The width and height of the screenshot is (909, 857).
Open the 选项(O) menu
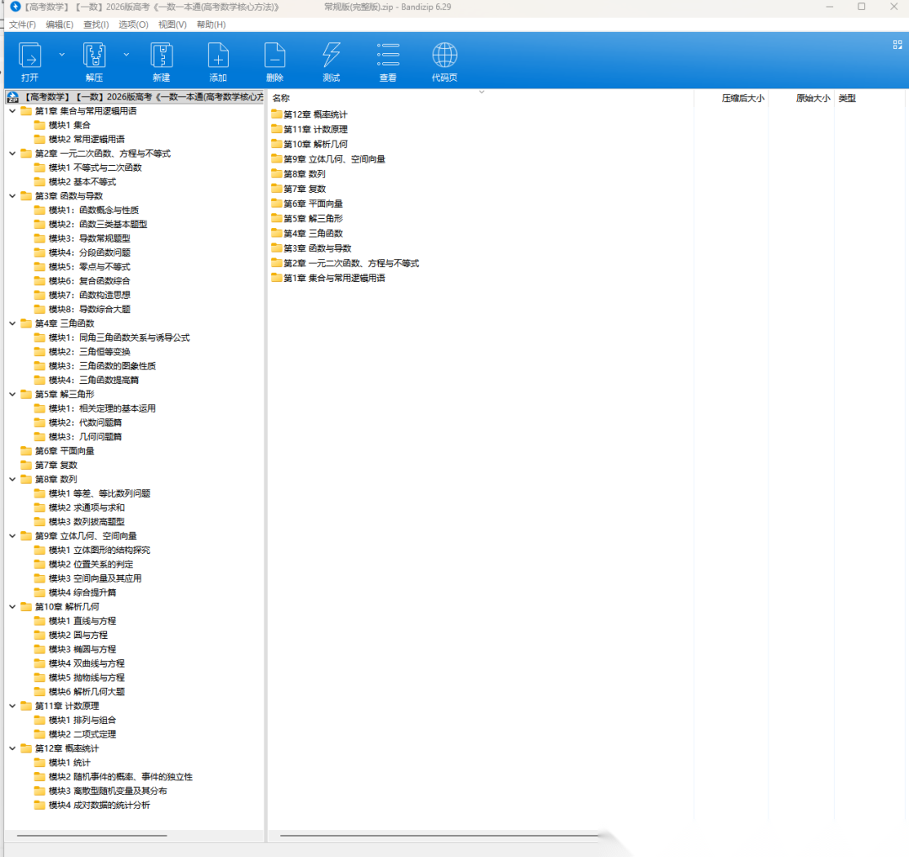(133, 24)
